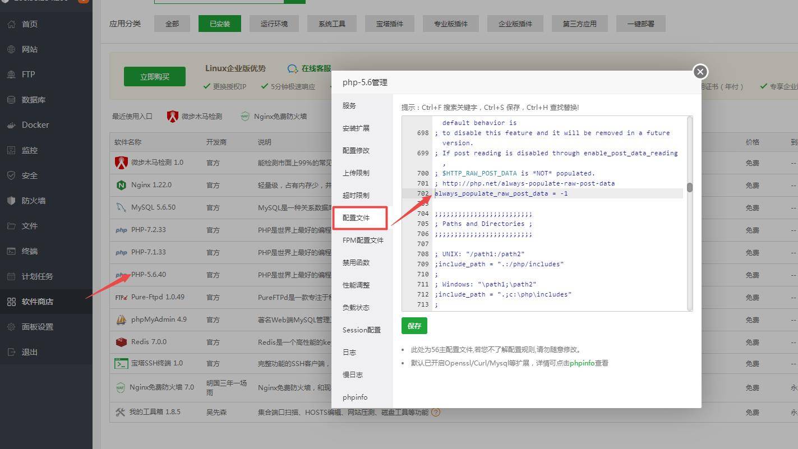The height and width of the screenshot is (449, 798).
Task: Click the Redis 7.0.0 icon
Action: (121, 342)
